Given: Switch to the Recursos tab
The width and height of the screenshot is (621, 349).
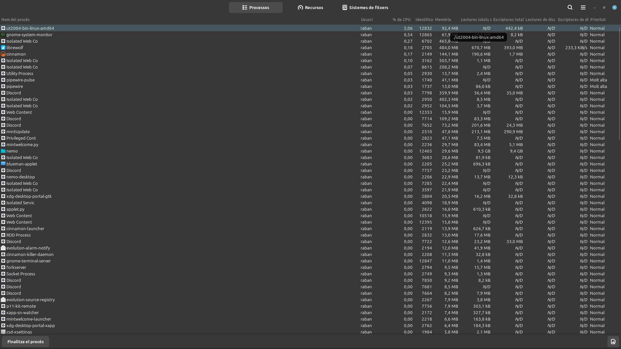Looking at the screenshot, I should [x=310, y=7].
